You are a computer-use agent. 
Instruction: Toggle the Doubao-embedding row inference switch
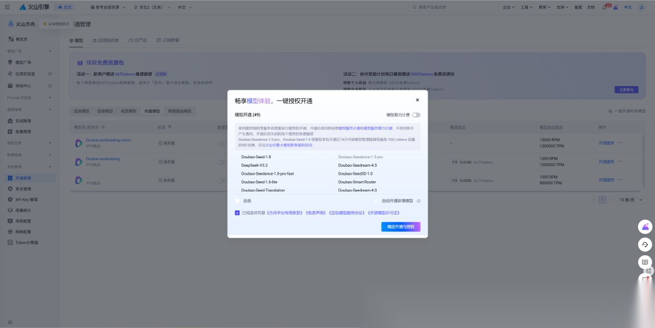221,162
